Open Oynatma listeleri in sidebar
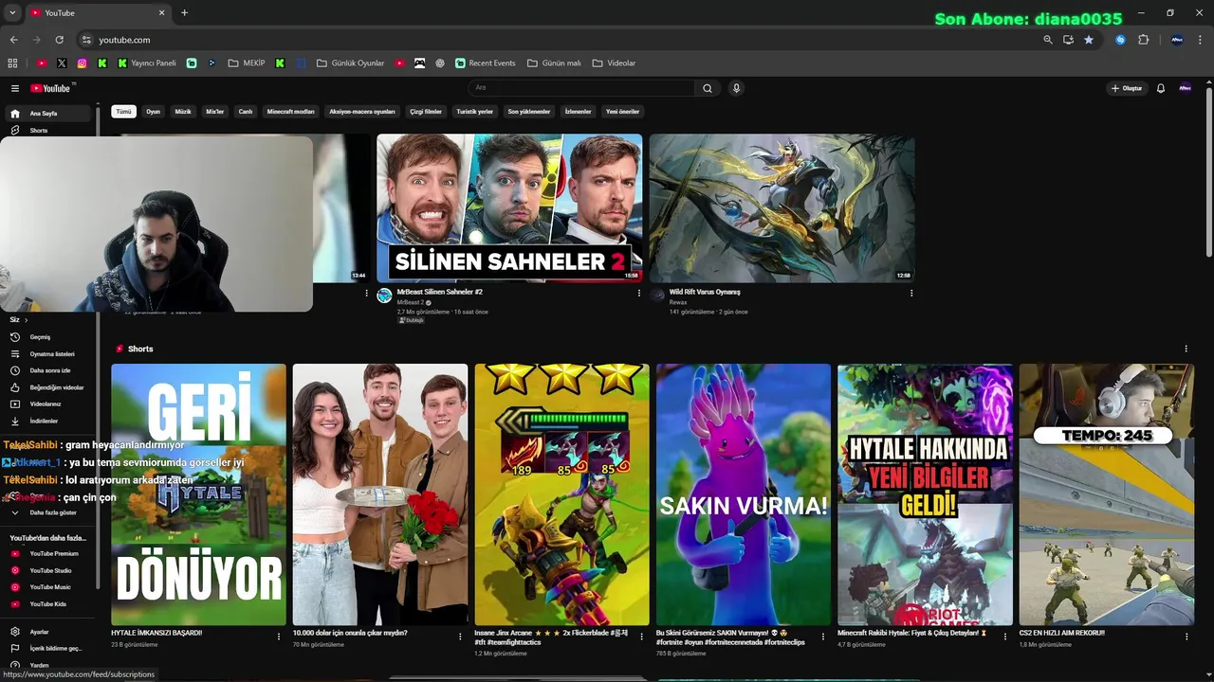 click(x=50, y=354)
